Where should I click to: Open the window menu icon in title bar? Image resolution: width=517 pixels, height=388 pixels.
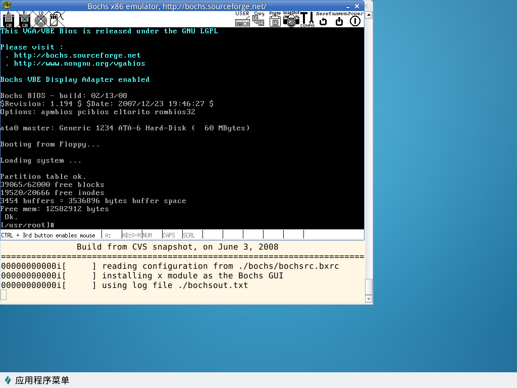click(x=6, y=6)
